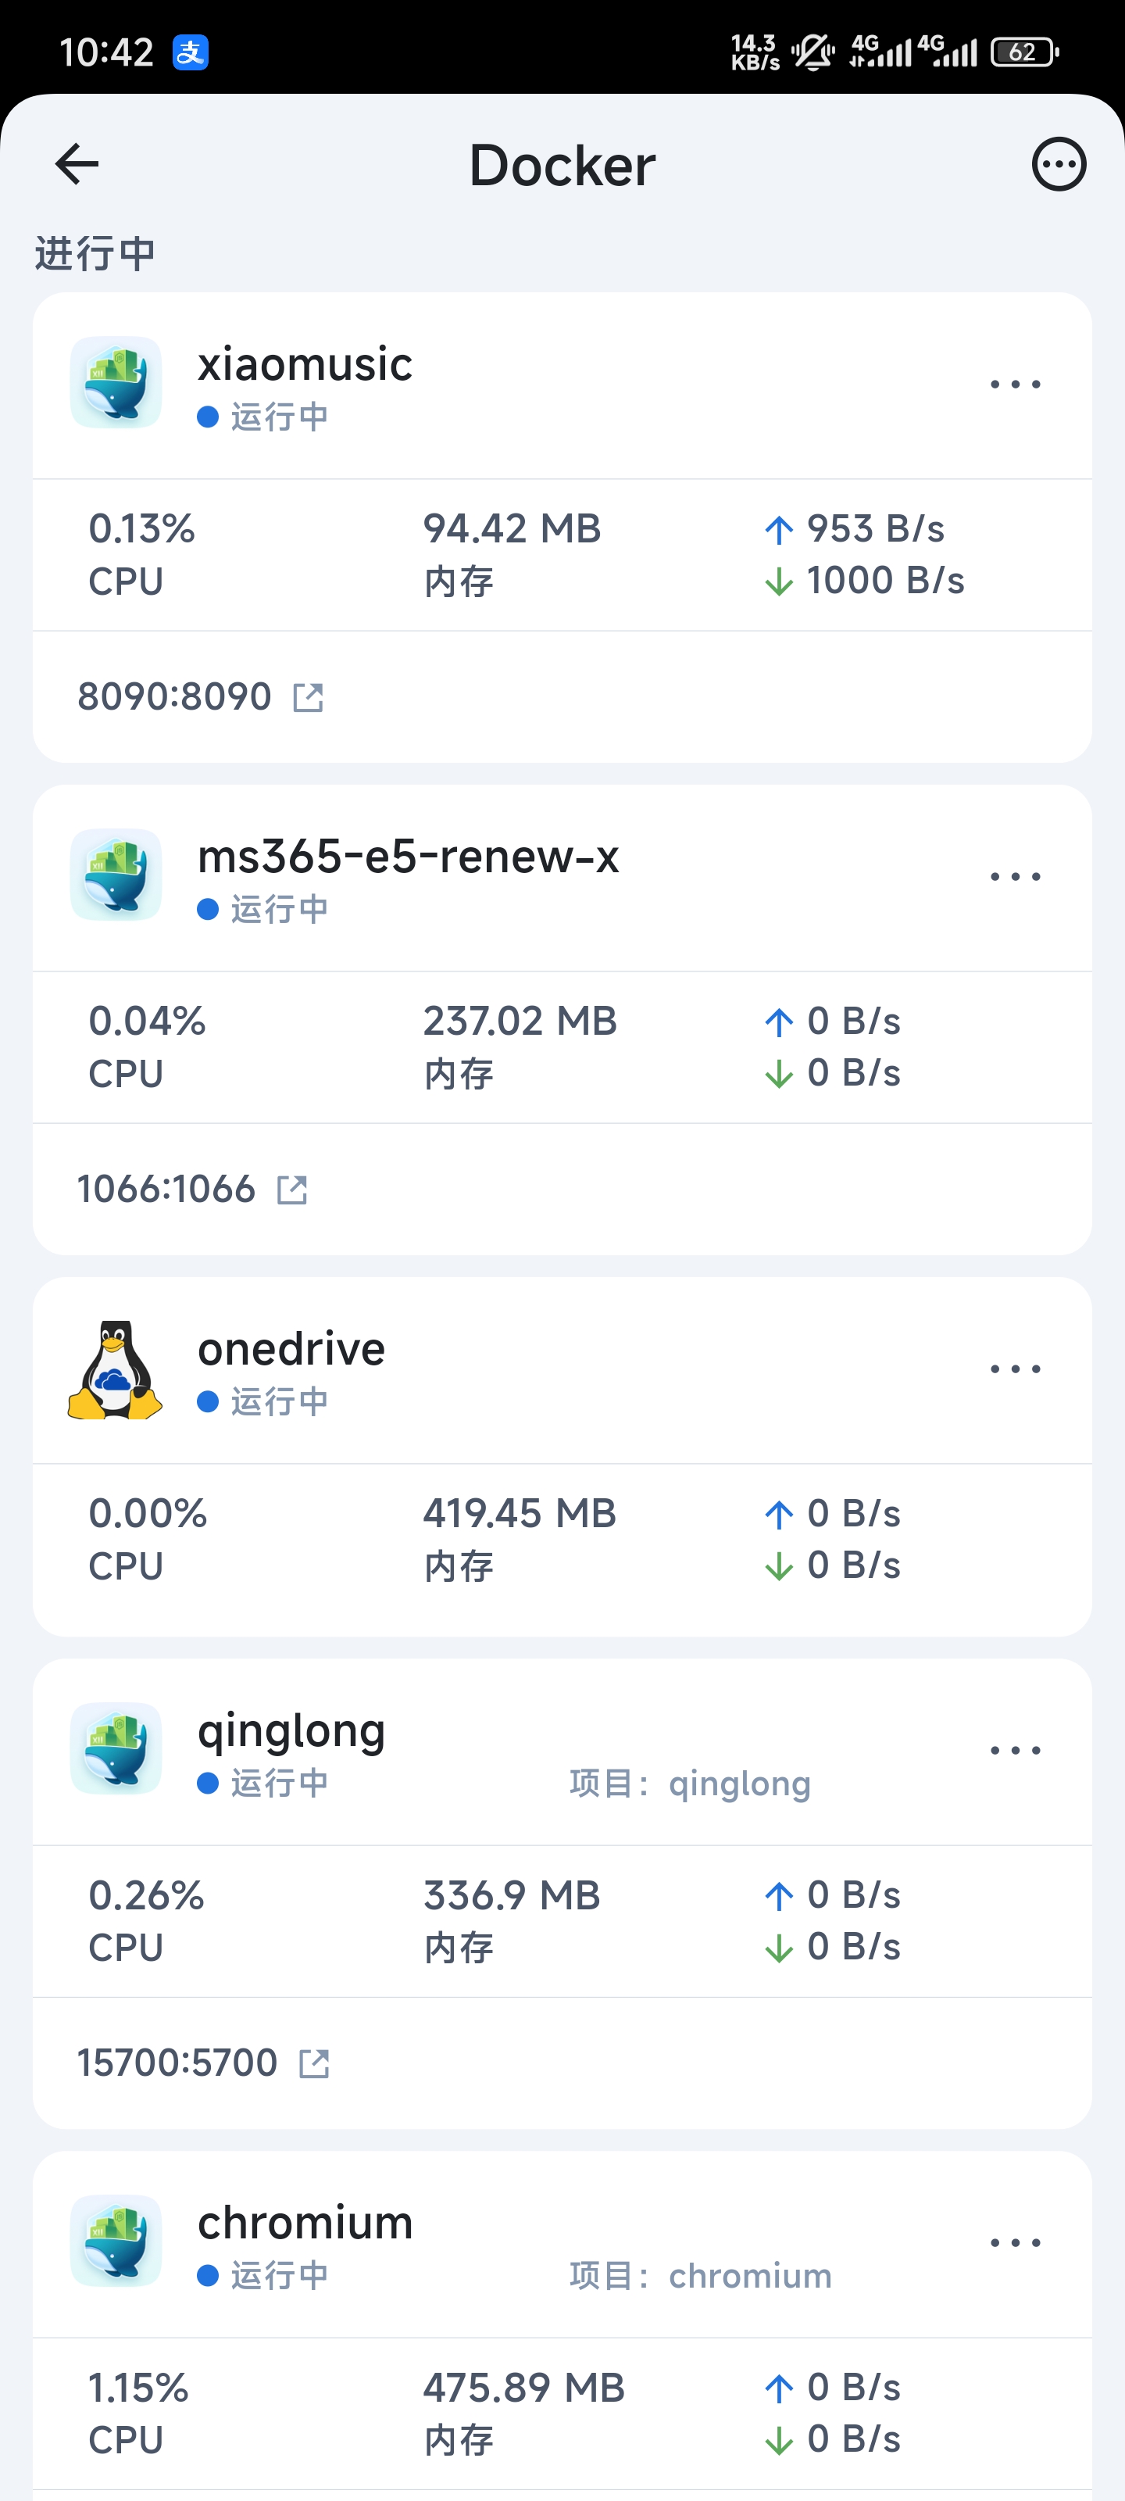Tap the qinglong container whale icon
Image resolution: width=1125 pixels, height=2501 pixels.
[116, 1748]
